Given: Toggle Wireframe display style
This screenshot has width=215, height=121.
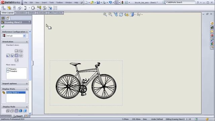Looking at the screenshot, I should click(x=8, y=111).
